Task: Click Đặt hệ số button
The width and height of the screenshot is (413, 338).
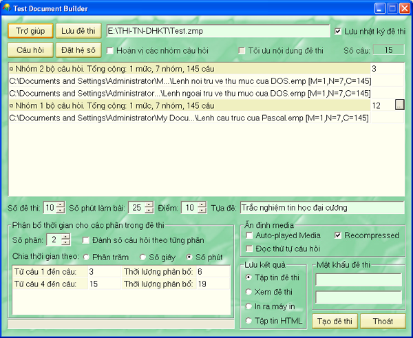Action: (x=78, y=50)
